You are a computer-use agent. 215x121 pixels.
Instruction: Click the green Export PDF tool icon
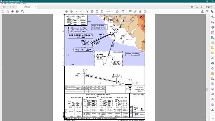212,43
